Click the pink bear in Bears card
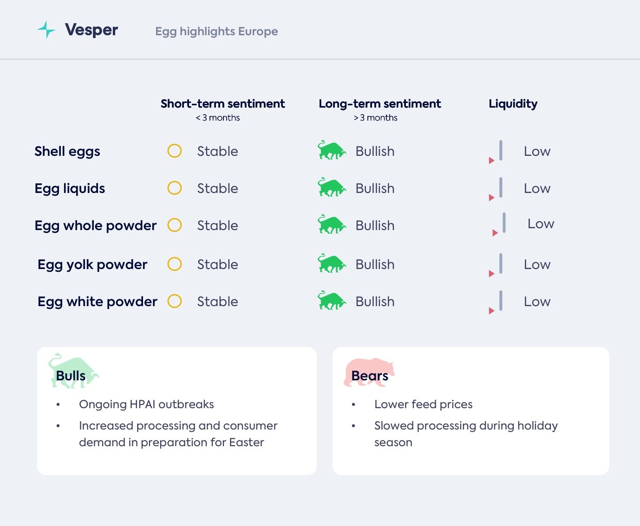 tap(369, 372)
